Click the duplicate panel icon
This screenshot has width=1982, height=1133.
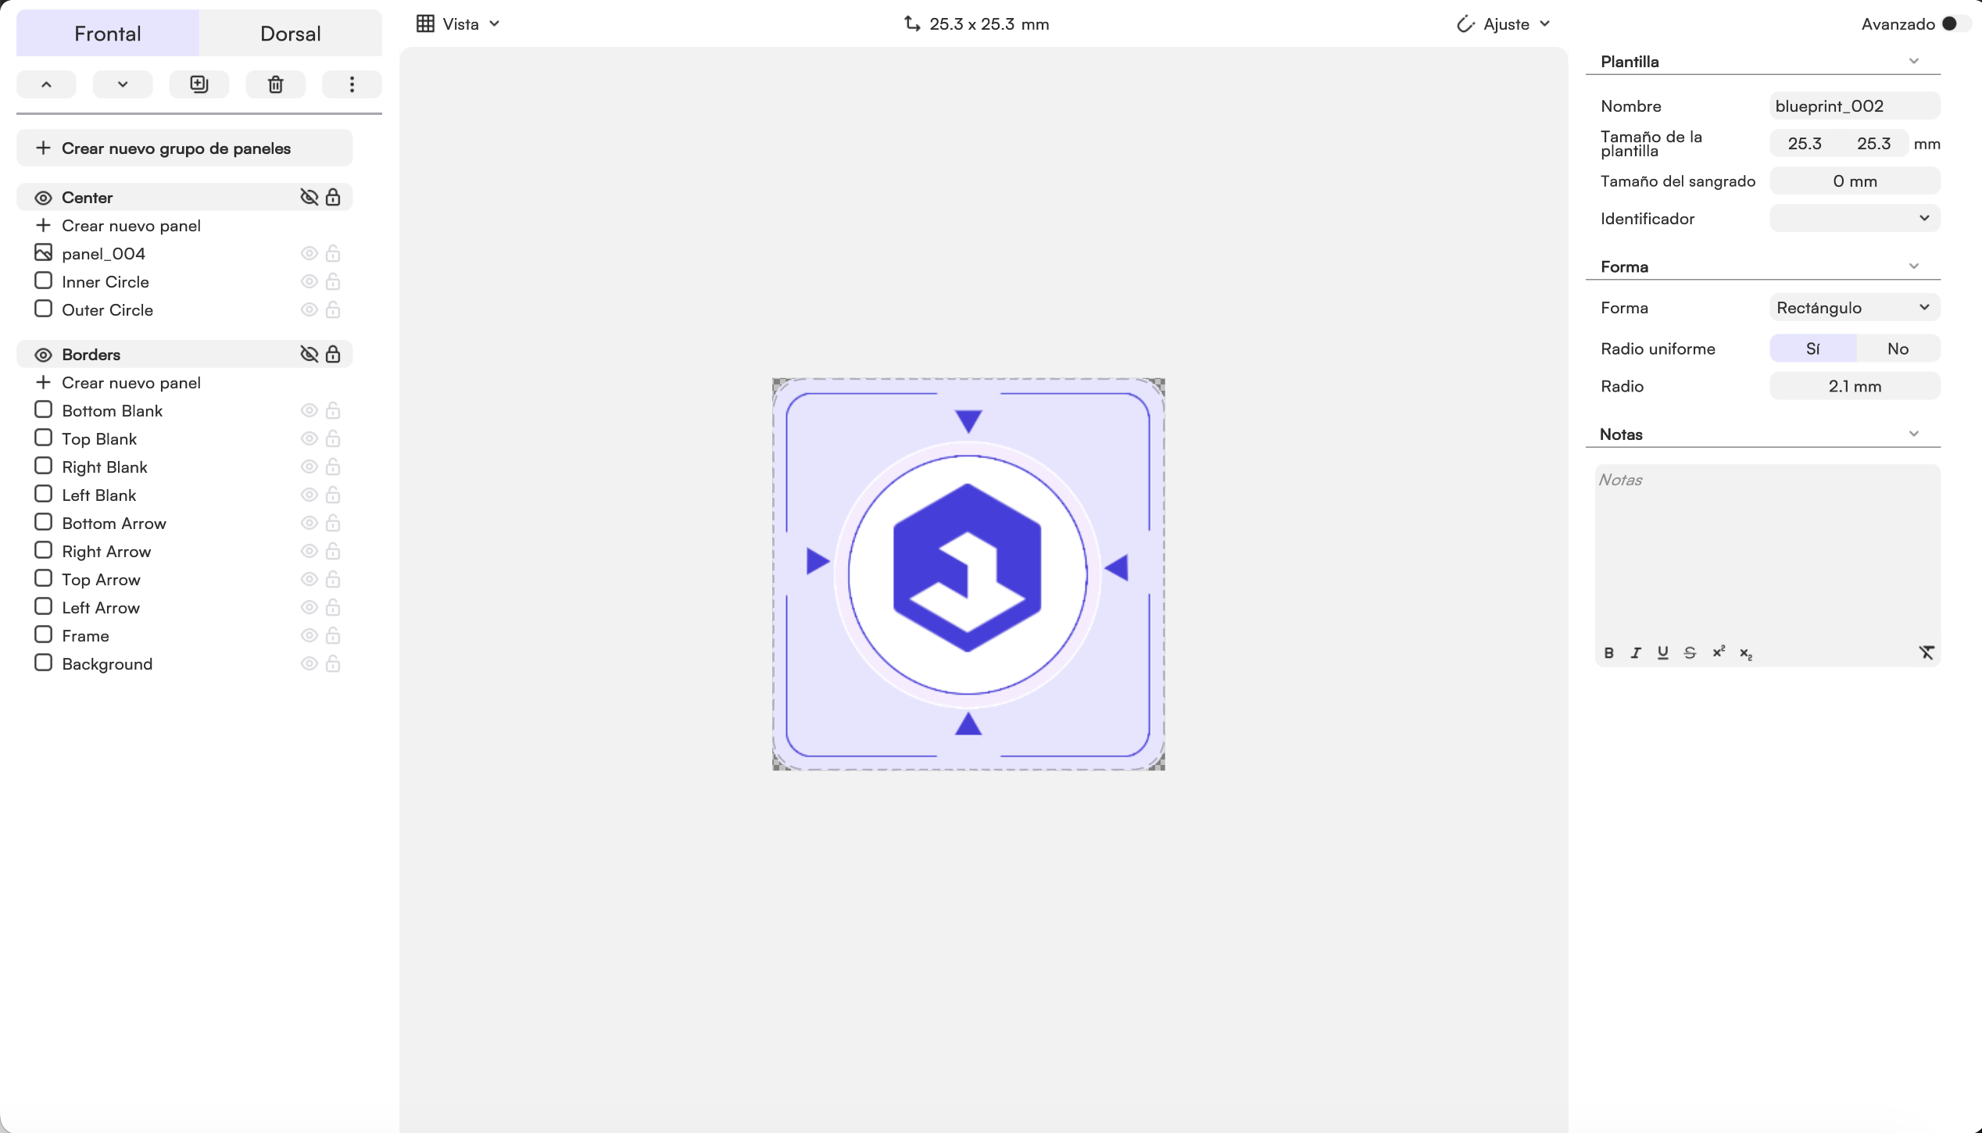[199, 84]
